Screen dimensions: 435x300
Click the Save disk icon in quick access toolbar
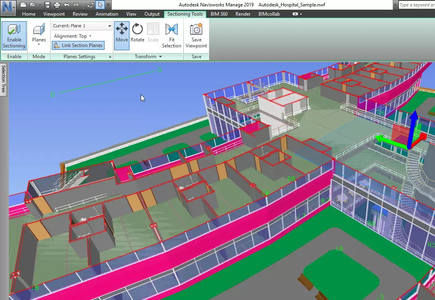[47, 5]
